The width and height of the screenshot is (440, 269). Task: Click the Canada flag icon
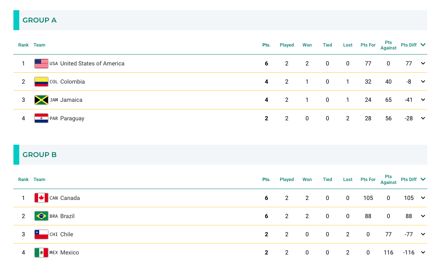41,198
